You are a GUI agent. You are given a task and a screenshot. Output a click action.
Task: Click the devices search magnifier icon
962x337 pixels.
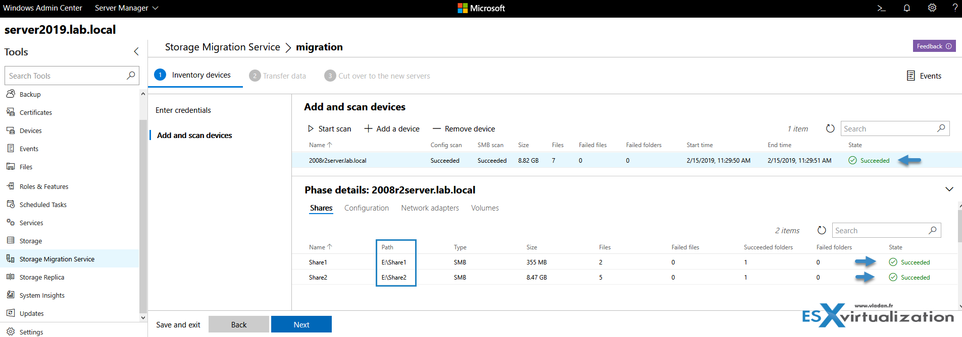coord(941,128)
